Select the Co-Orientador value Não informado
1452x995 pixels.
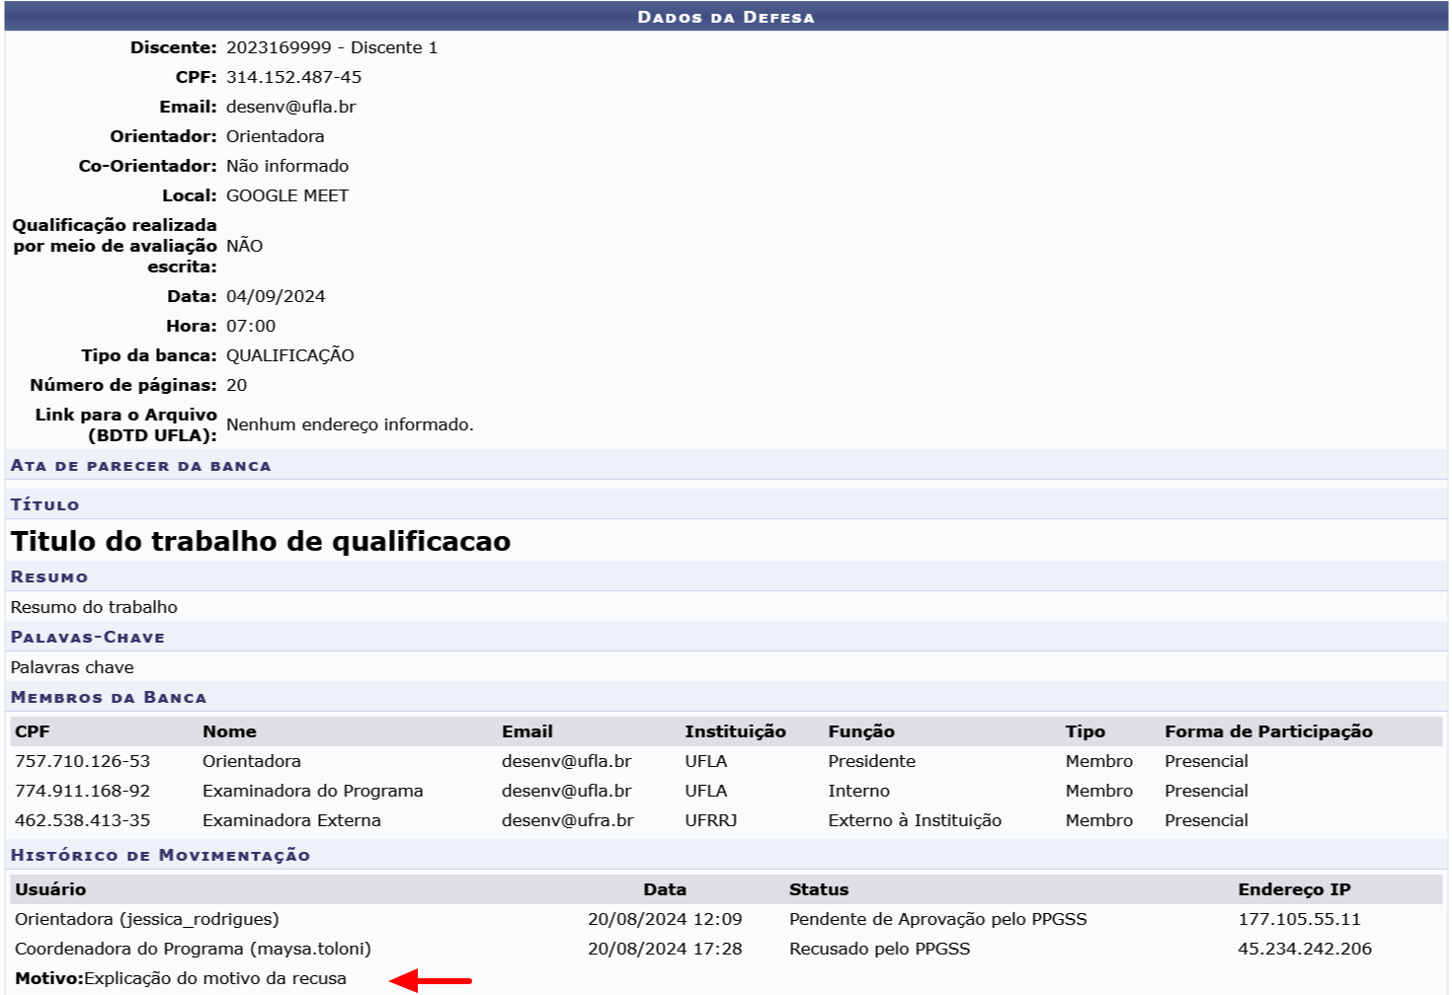287,166
